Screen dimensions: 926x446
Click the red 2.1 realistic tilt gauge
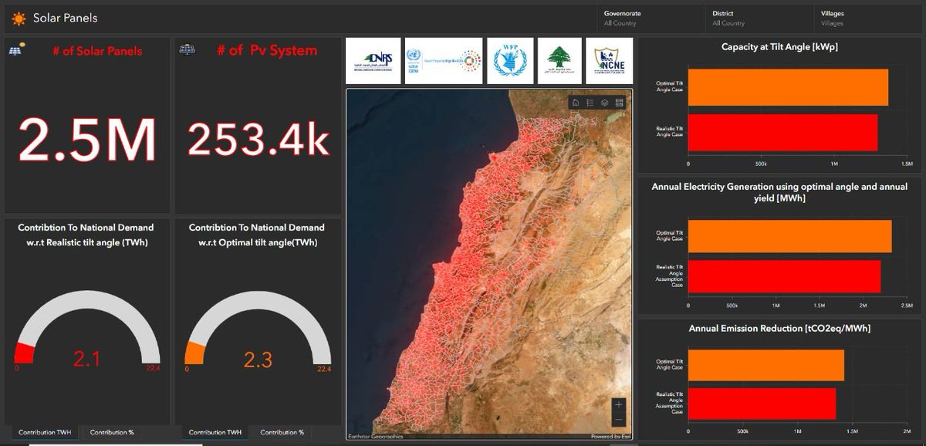click(87, 328)
